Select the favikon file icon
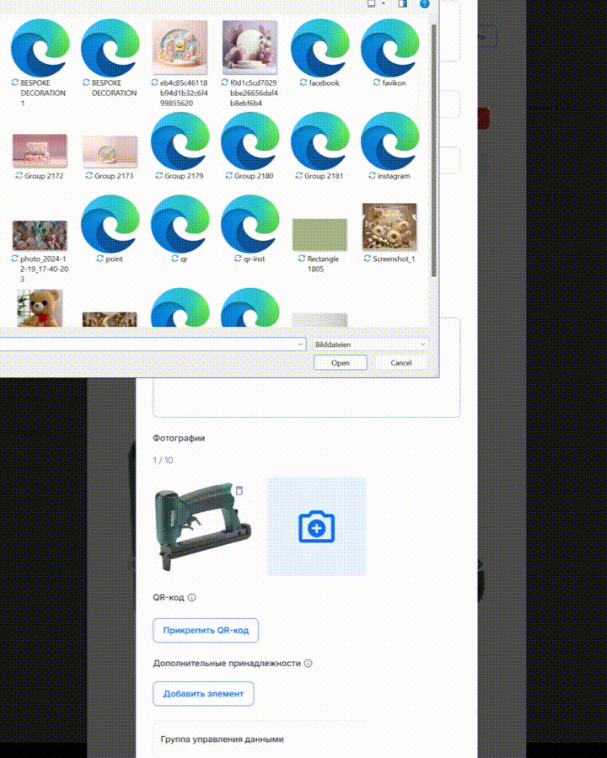The width and height of the screenshot is (607, 758). [x=390, y=47]
